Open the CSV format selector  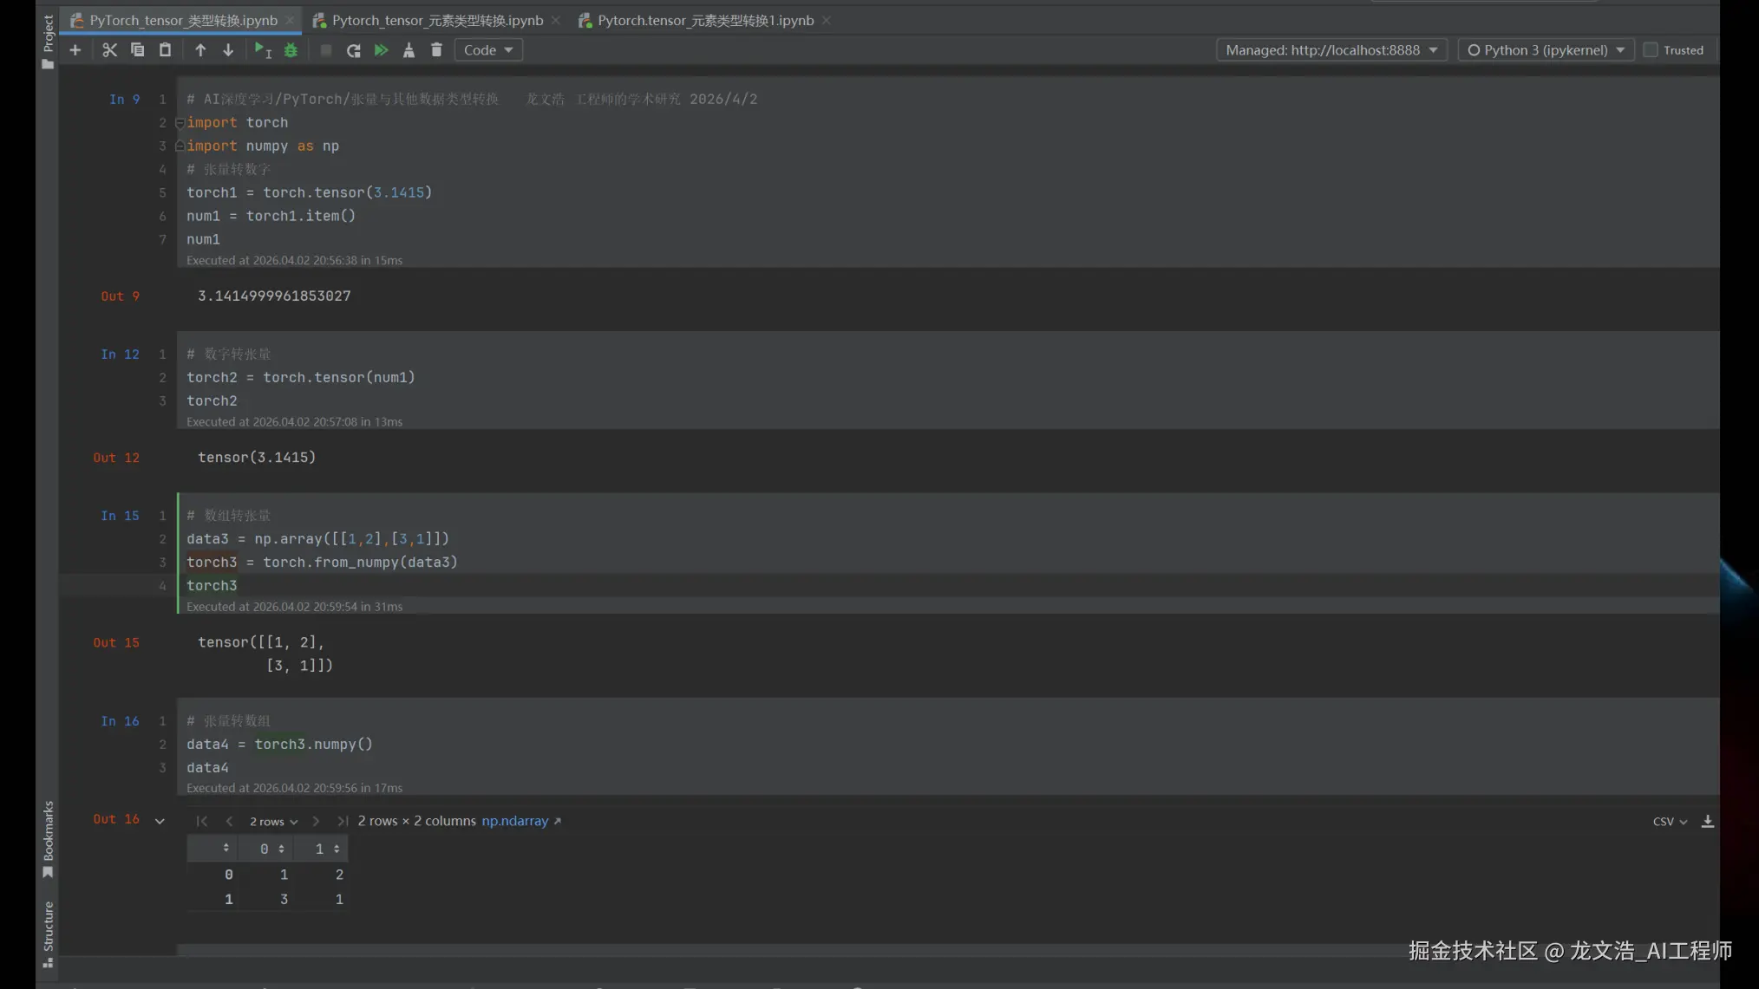tap(1669, 822)
